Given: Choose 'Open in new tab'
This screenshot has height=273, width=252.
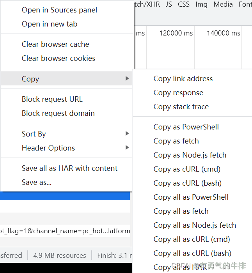Looking at the screenshot, I should [50, 24].
